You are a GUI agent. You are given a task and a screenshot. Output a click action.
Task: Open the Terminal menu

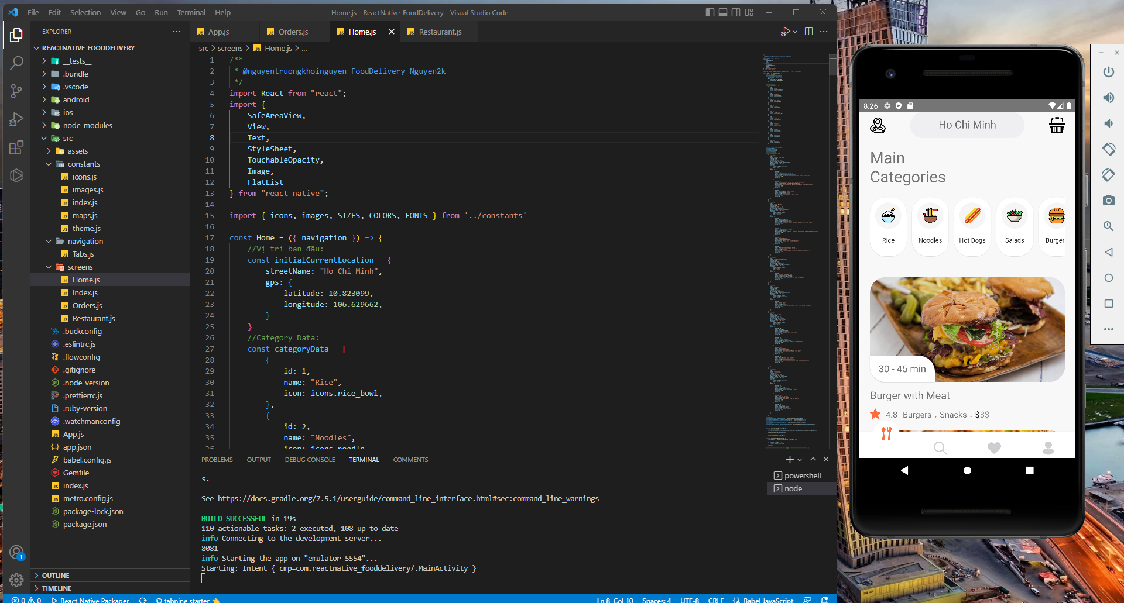coord(191,12)
